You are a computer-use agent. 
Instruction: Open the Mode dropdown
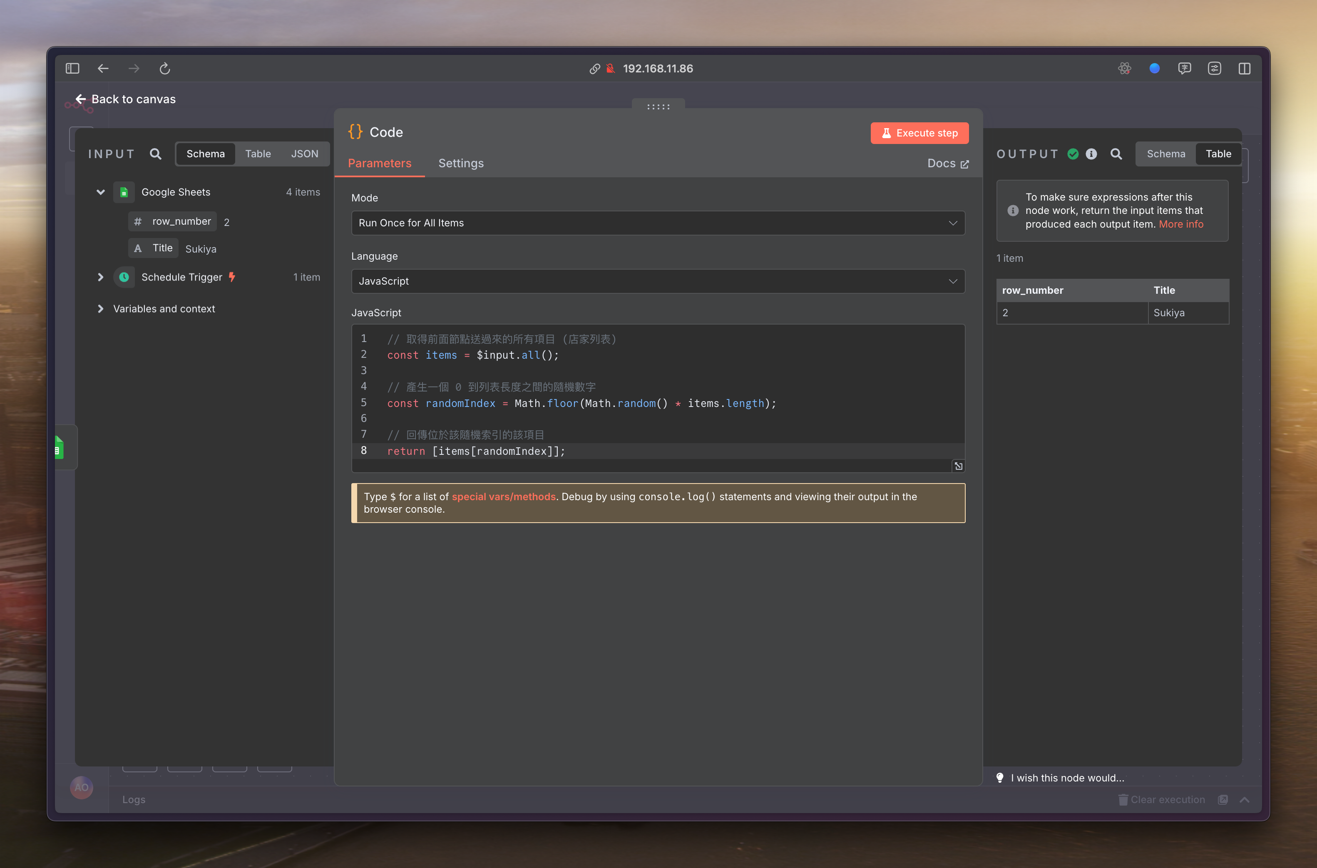[658, 223]
